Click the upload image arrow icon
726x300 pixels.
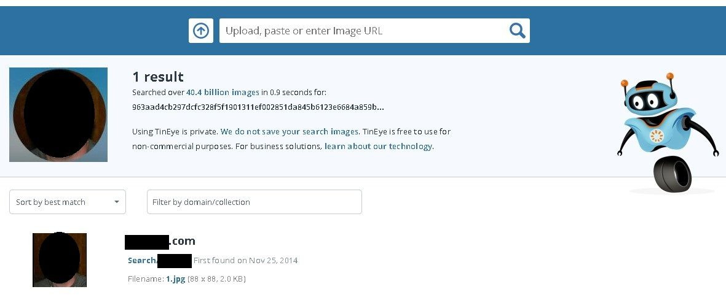pyautogui.click(x=200, y=31)
